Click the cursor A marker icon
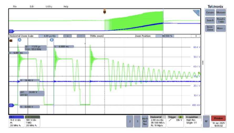Screen dimensions: 234x133 click(19, 40)
